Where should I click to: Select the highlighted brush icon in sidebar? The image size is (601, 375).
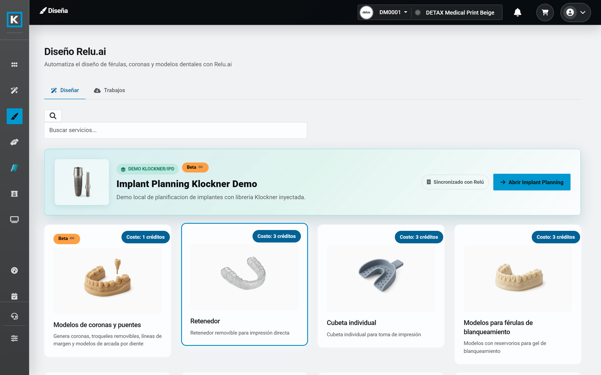coord(15,116)
